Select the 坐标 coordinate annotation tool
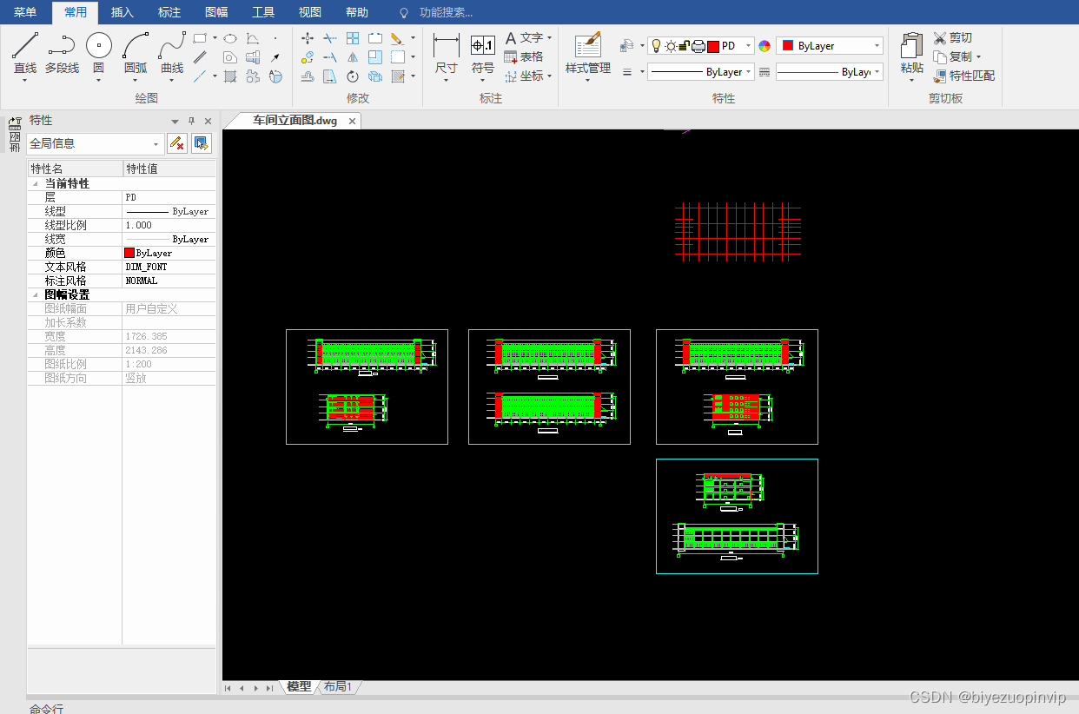The height and width of the screenshot is (714, 1079). (525, 76)
